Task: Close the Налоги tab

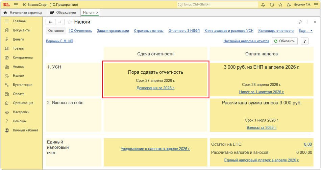Action: click(x=97, y=13)
